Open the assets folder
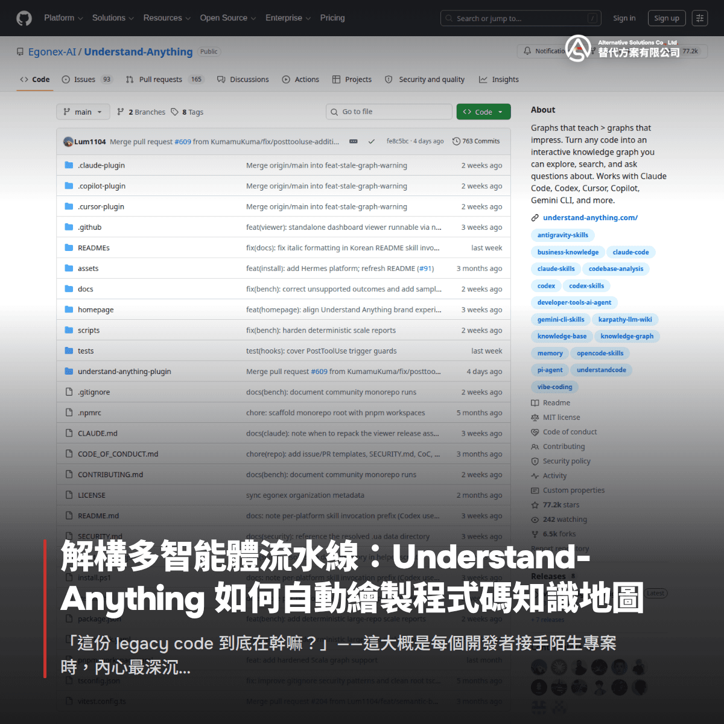724x724 pixels. [x=88, y=268]
